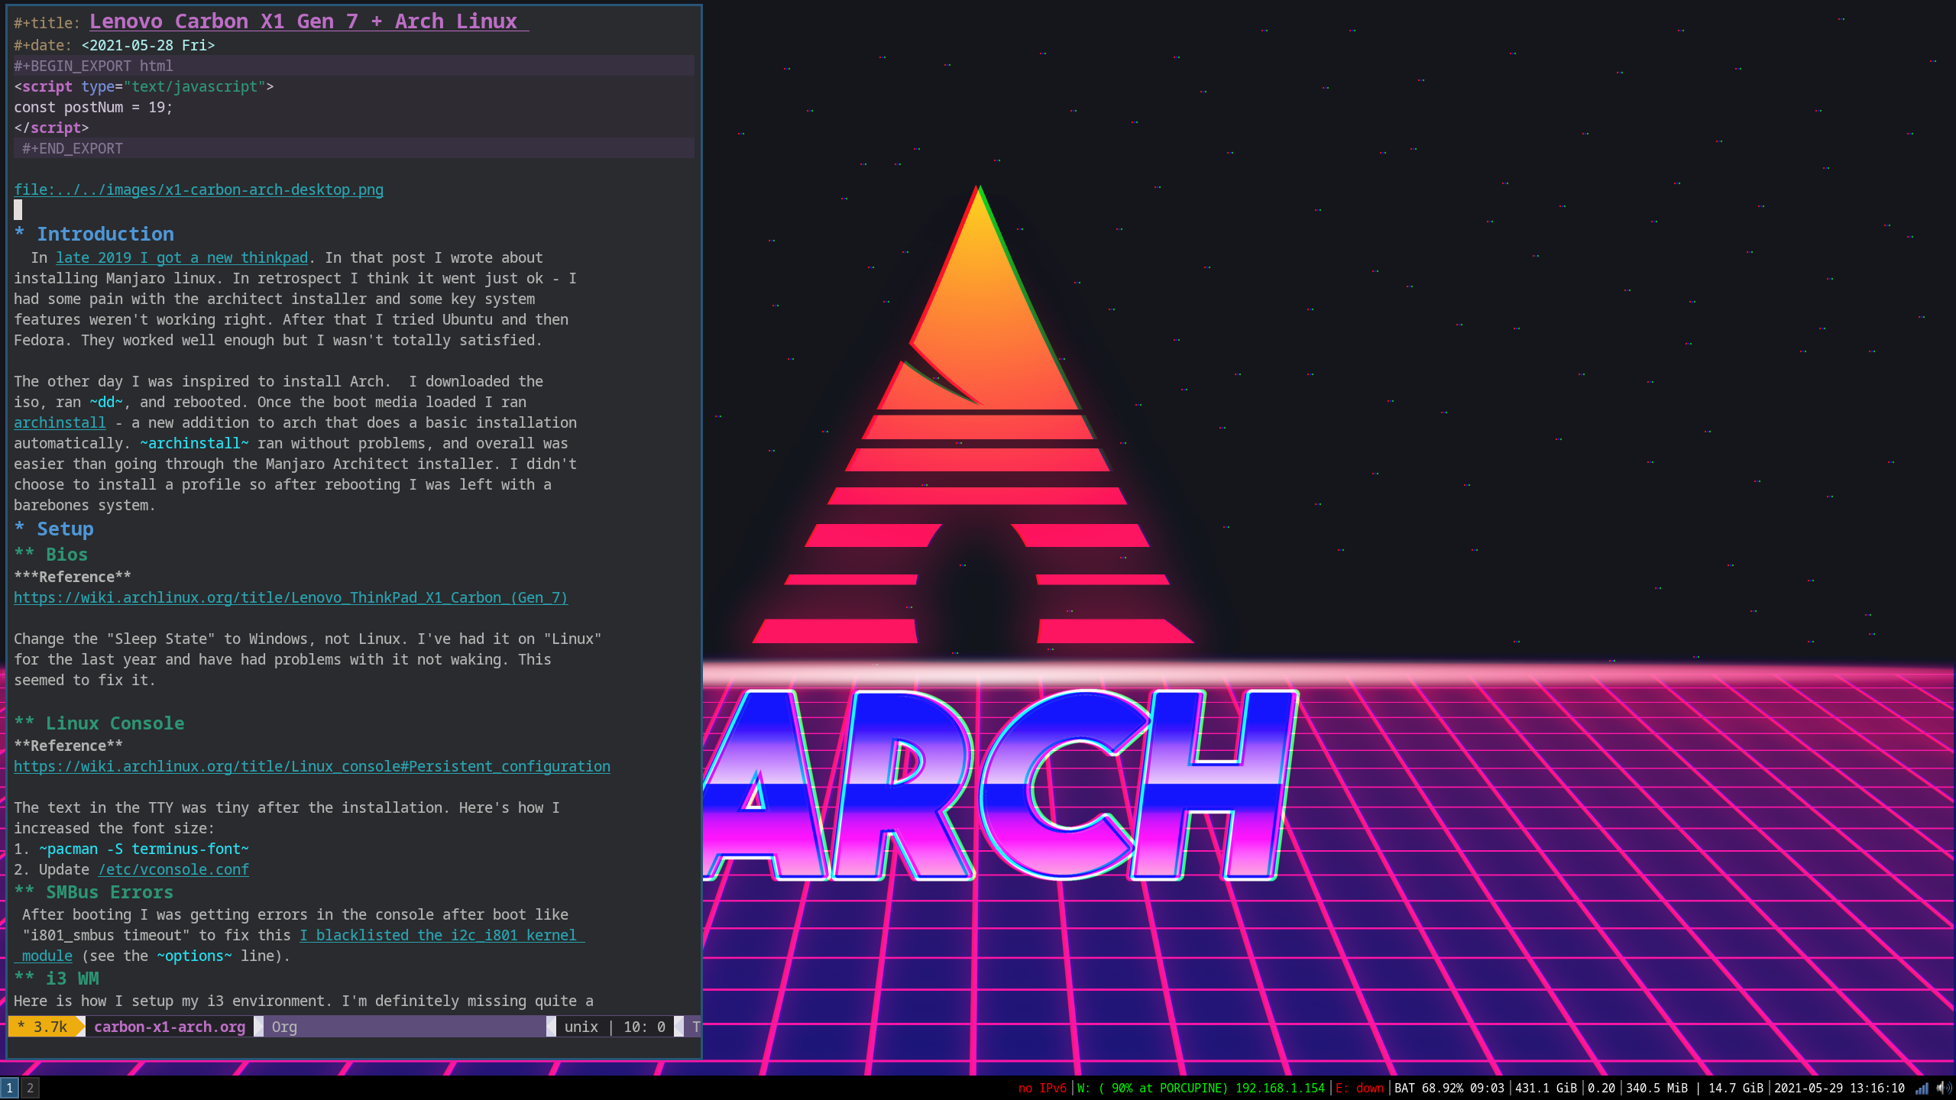Click the 'no IPv6' status bar entry
The width and height of the screenshot is (1956, 1100).
point(1042,1088)
